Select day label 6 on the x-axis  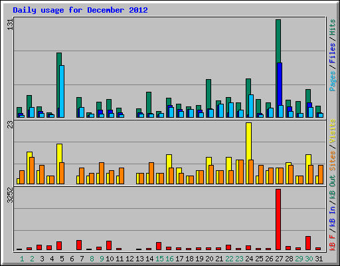[x=72, y=259]
